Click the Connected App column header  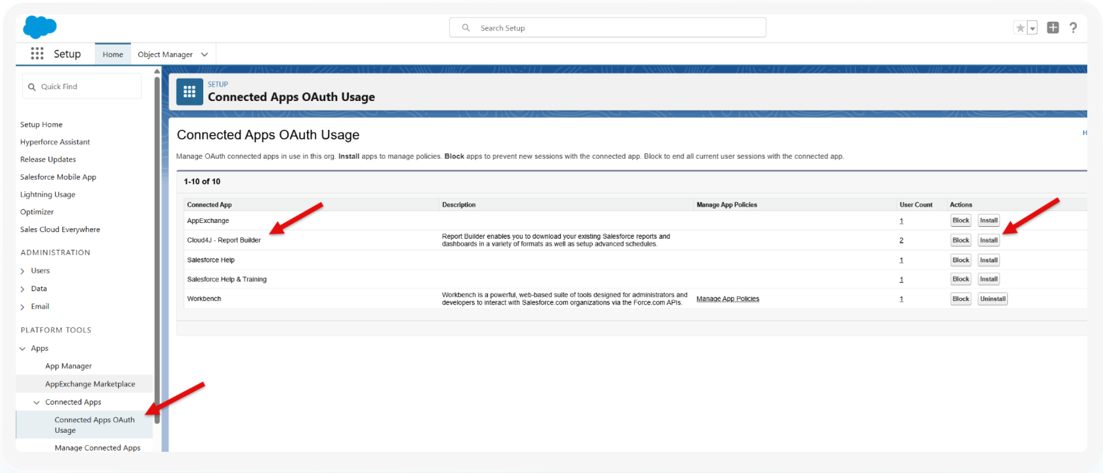209,205
